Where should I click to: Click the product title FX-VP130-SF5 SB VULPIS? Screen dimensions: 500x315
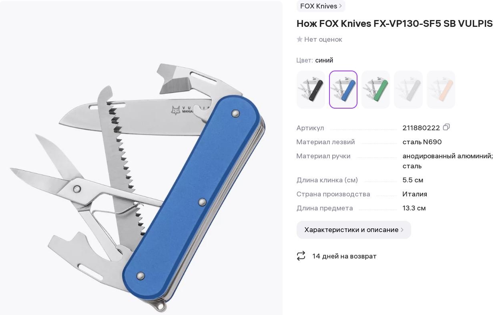click(x=395, y=24)
